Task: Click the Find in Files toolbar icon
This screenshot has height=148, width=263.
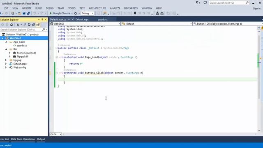Action: click(x=105, y=13)
